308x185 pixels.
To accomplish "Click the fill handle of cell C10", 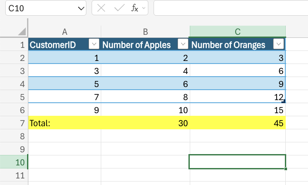I will tap(286, 169).
